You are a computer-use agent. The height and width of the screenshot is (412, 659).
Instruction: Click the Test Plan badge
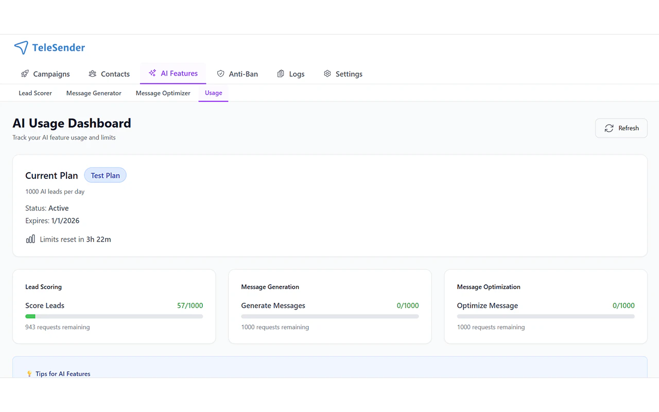click(x=106, y=176)
